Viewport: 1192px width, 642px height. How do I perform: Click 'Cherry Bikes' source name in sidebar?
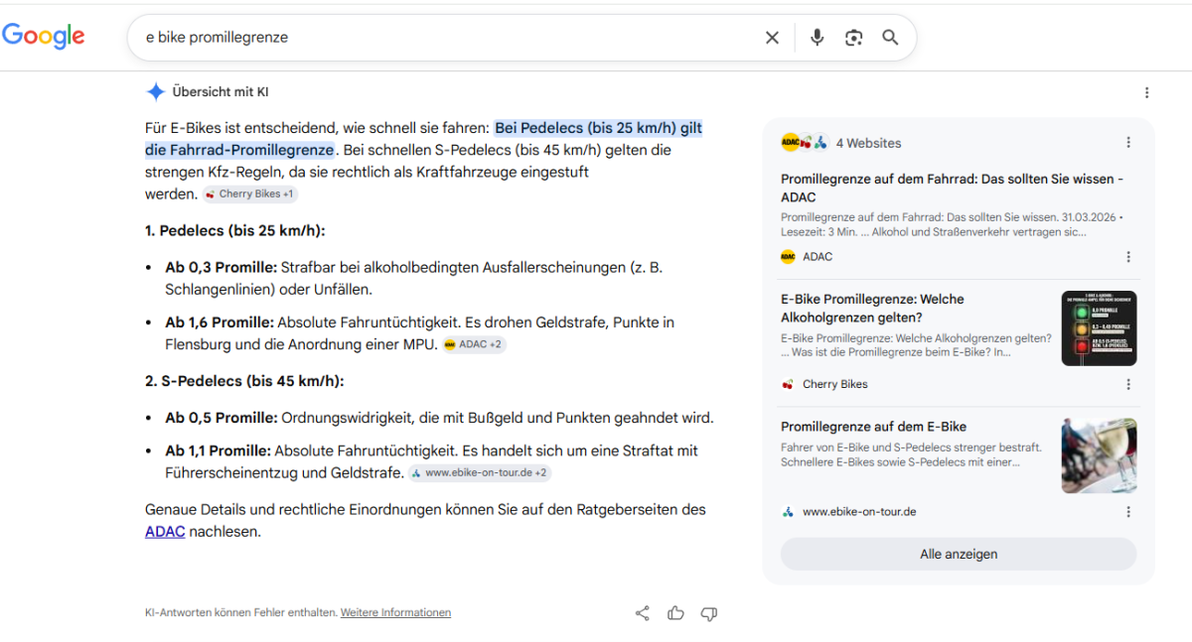tap(835, 384)
